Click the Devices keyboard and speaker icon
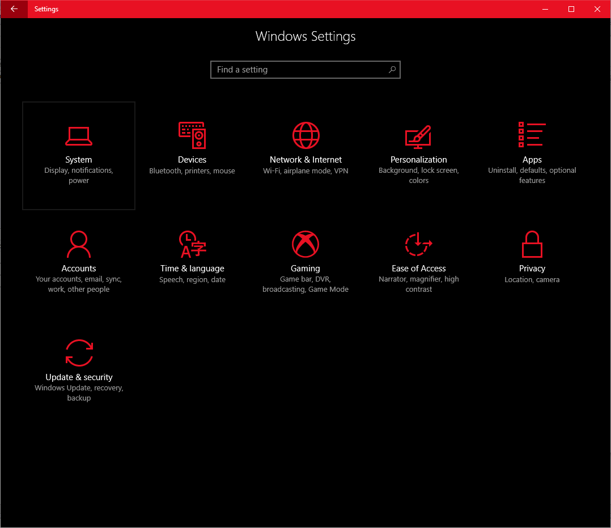This screenshot has height=528, width=611. click(192, 135)
